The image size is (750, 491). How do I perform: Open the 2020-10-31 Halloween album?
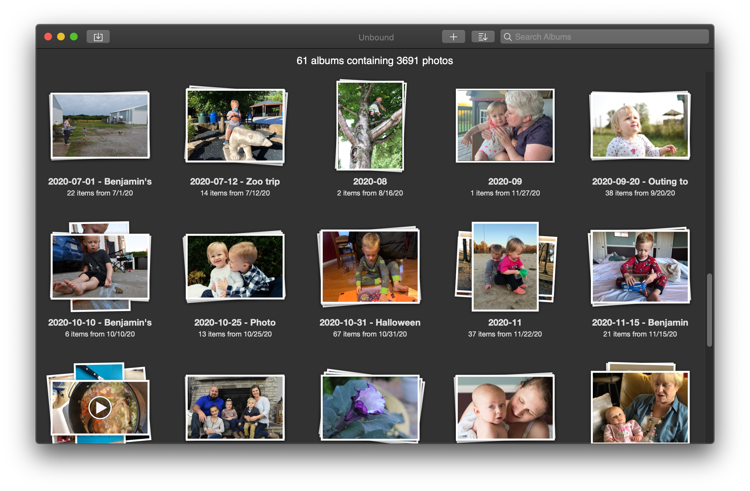[x=370, y=266]
